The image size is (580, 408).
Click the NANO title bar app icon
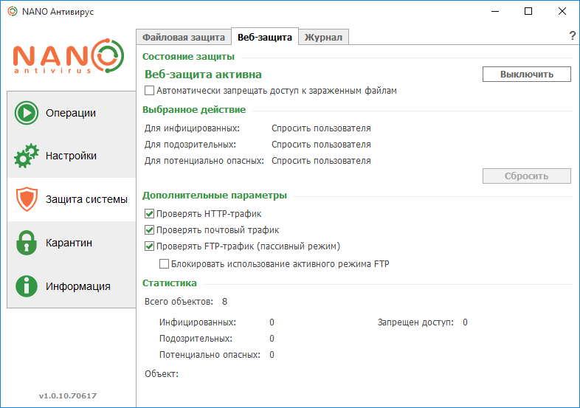[12, 12]
